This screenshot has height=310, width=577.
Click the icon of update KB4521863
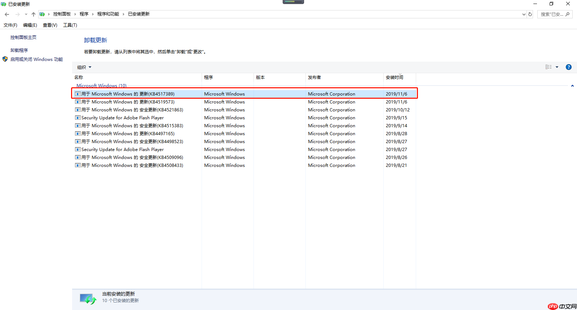coord(78,110)
